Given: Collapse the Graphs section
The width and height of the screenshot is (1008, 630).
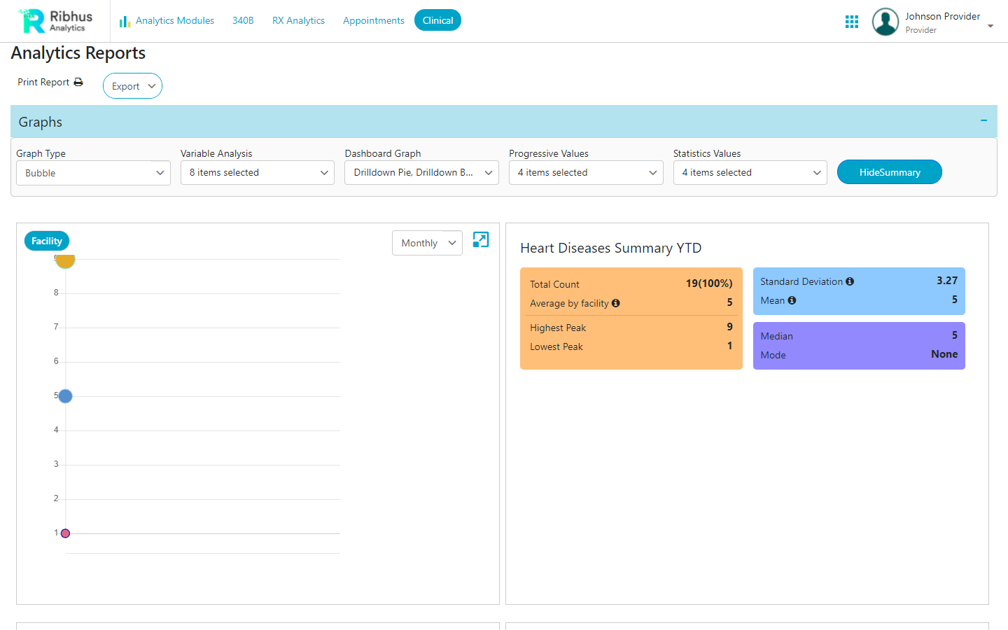Looking at the screenshot, I should (x=985, y=120).
